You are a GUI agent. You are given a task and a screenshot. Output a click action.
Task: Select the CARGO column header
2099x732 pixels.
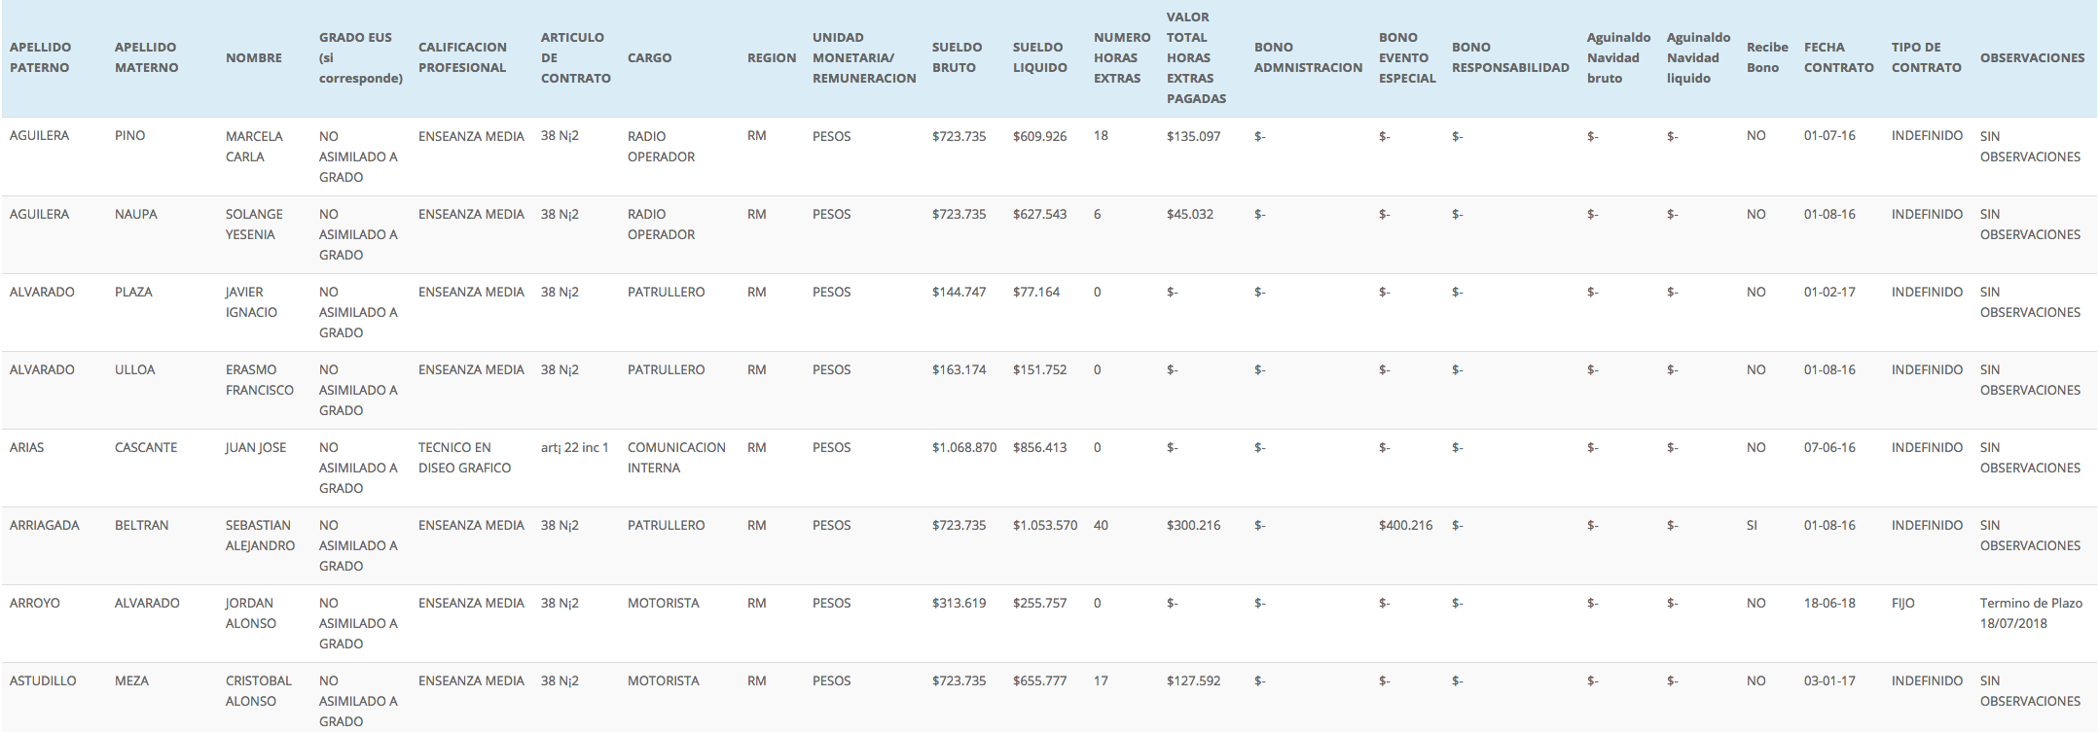click(x=649, y=57)
